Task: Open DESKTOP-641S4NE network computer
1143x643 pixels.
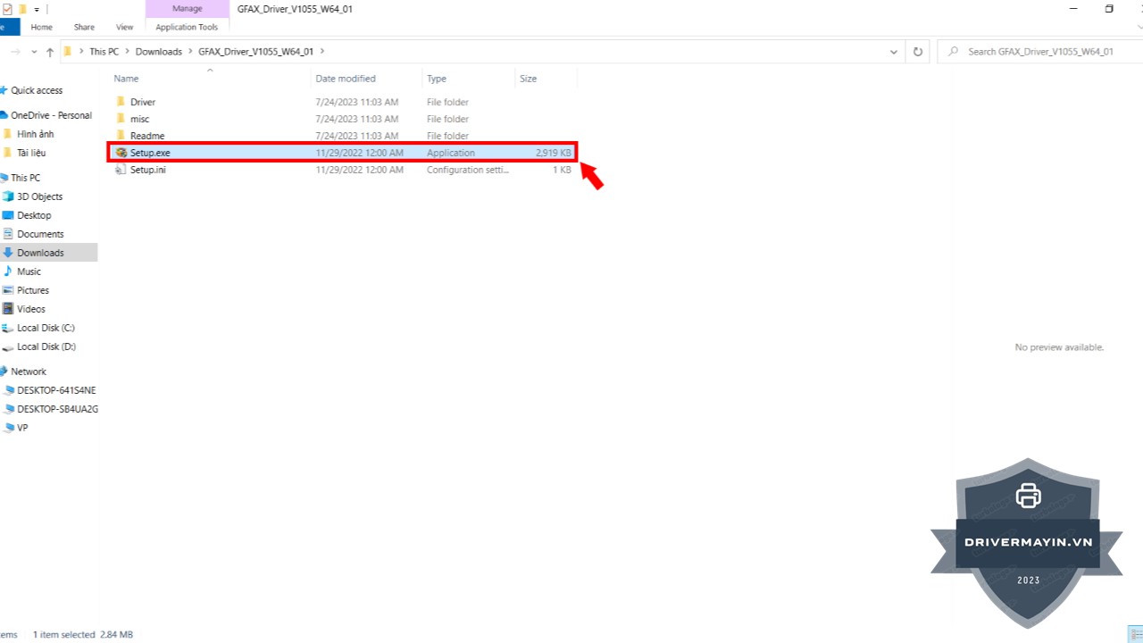Action: click(55, 390)
